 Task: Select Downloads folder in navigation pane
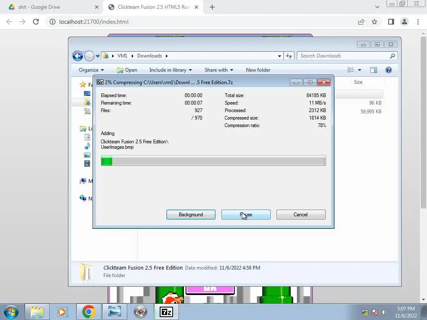87,102
